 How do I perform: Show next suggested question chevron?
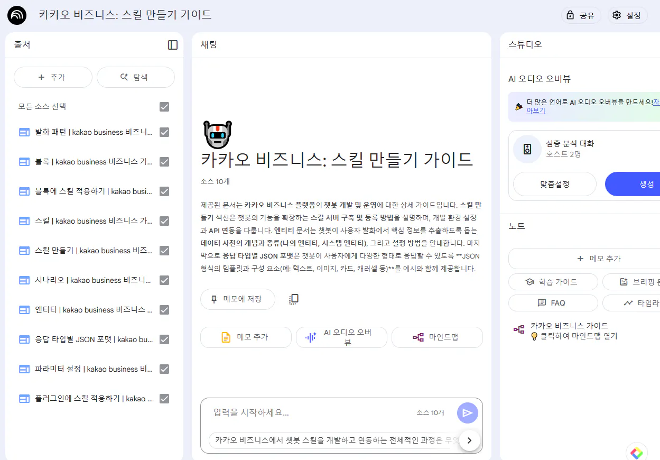point(469,440)
